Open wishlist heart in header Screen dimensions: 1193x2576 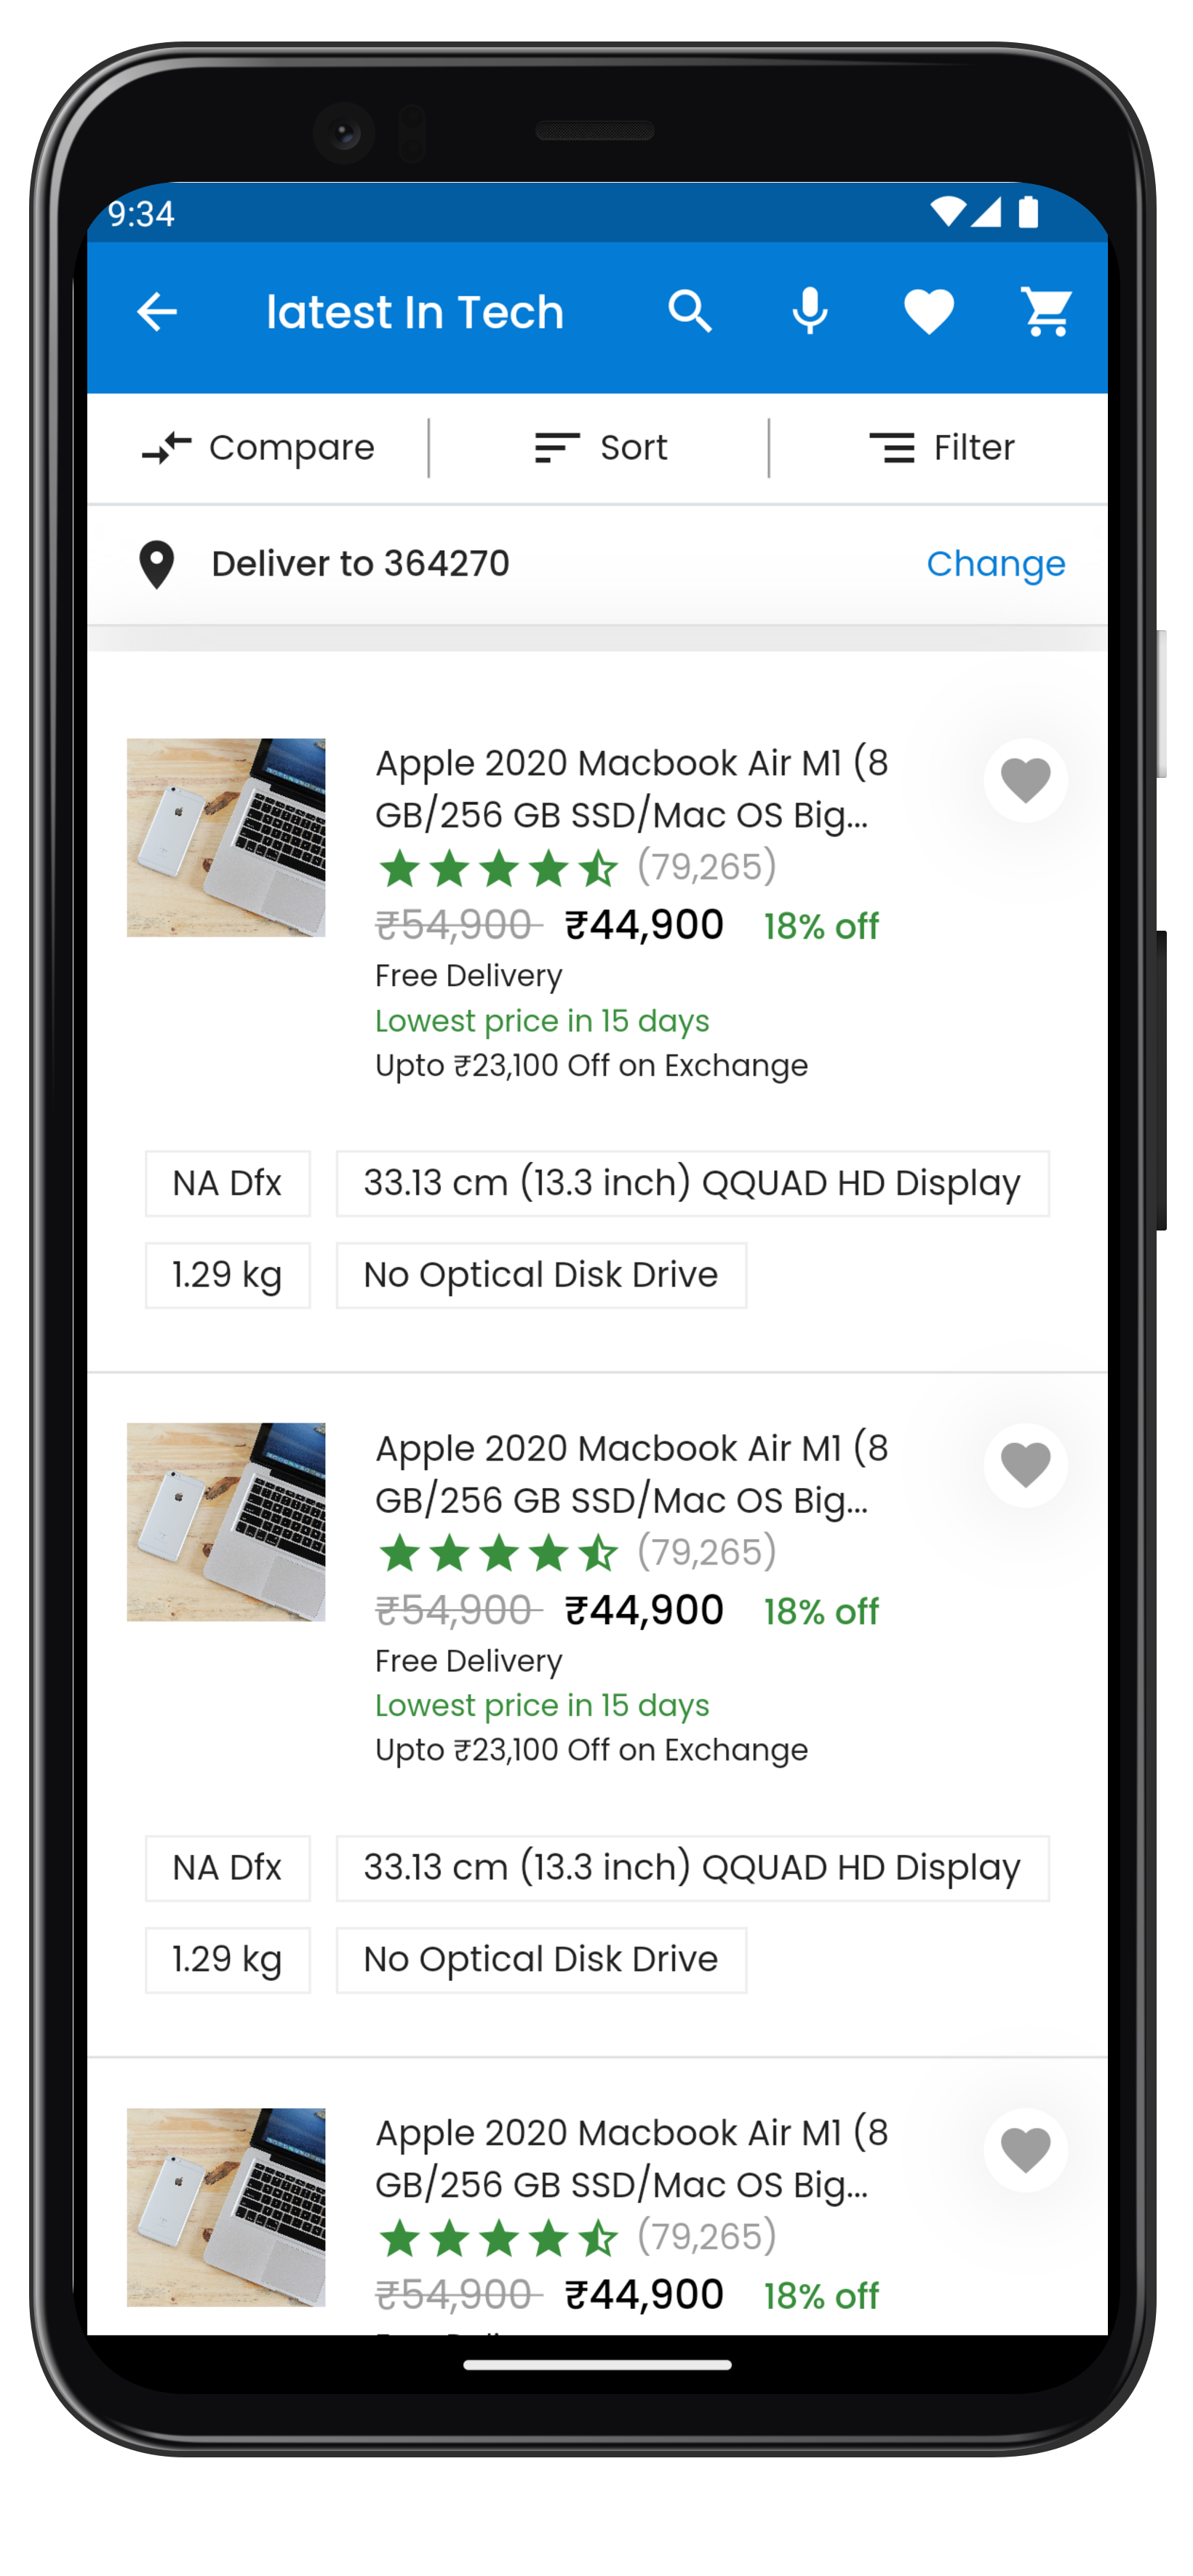[x=928, y=312]
